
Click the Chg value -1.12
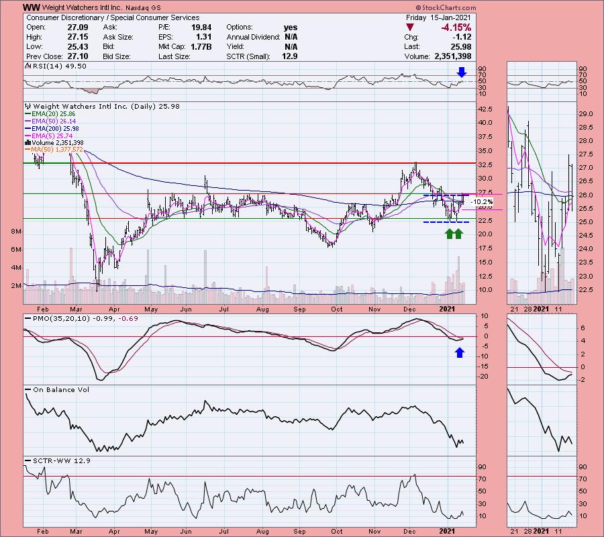point(462,37)
